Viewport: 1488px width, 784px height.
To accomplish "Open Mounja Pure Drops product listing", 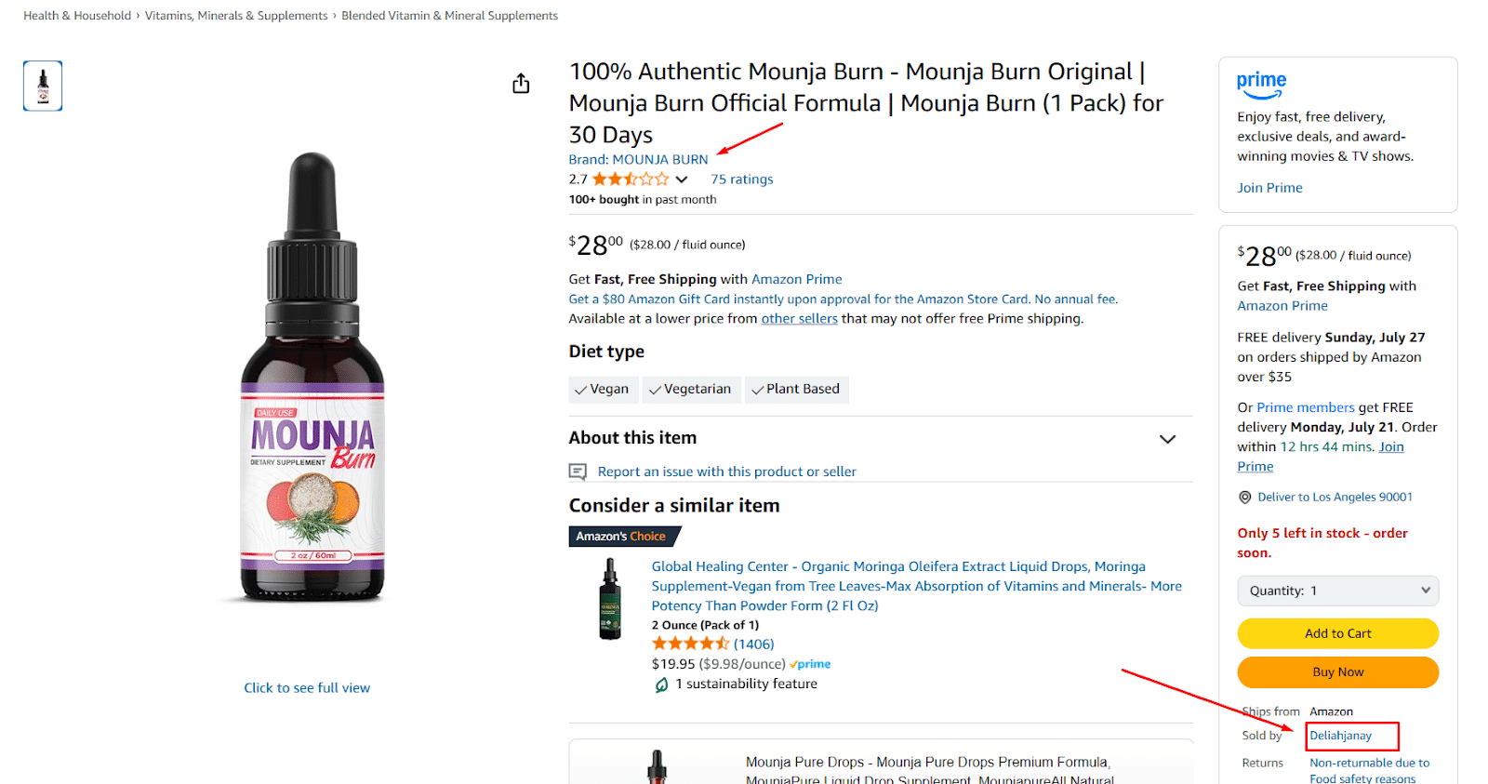I will click(929, 771).
